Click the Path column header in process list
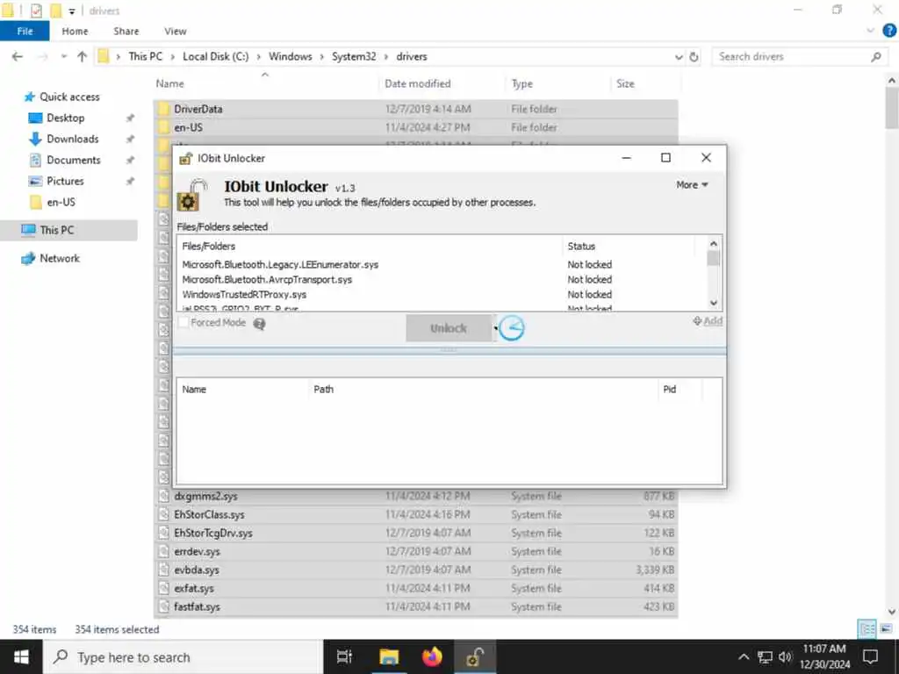Image resolution: width=899 pixels, height=674 pixels. pyautogui.click(x=323, y=389)
